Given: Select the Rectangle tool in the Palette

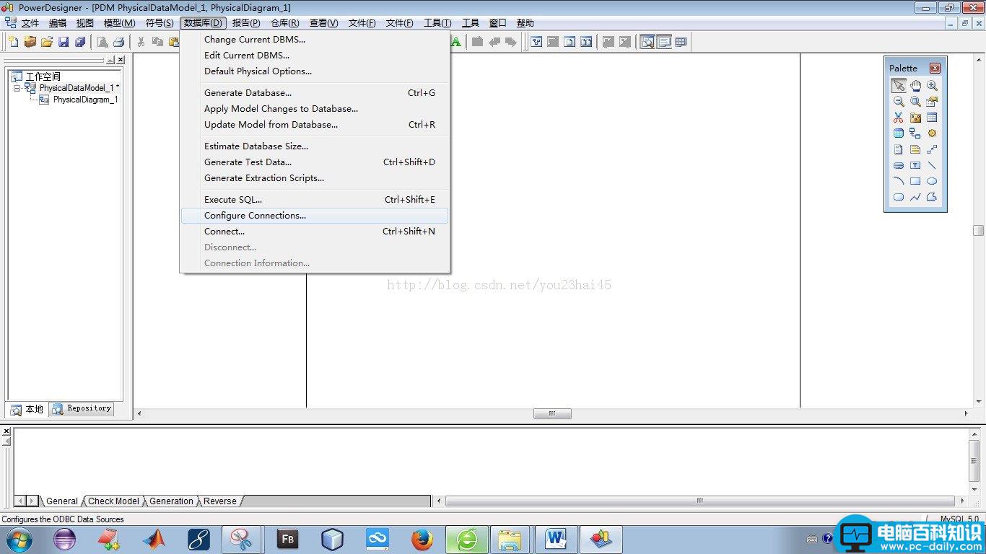Looking at the screenshot, I should [x=915, y=181].
